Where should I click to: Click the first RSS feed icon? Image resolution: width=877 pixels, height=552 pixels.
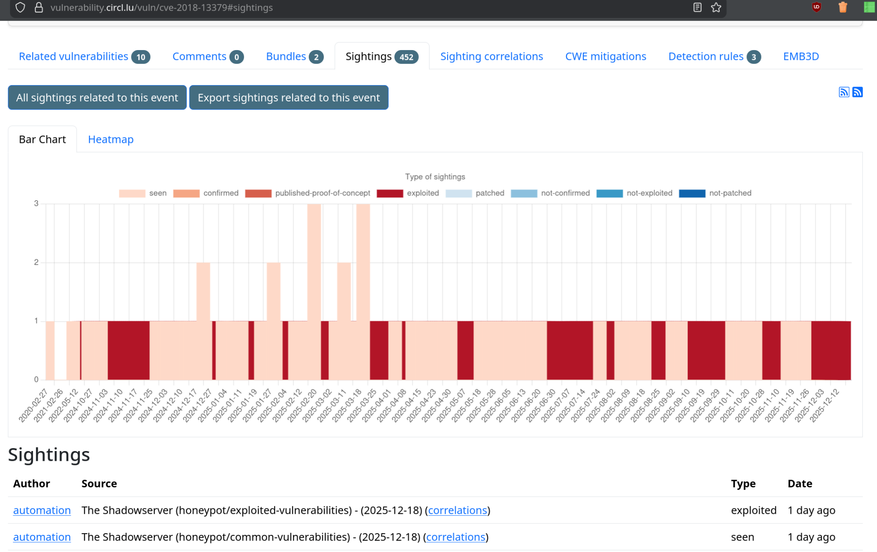[844, 92]
